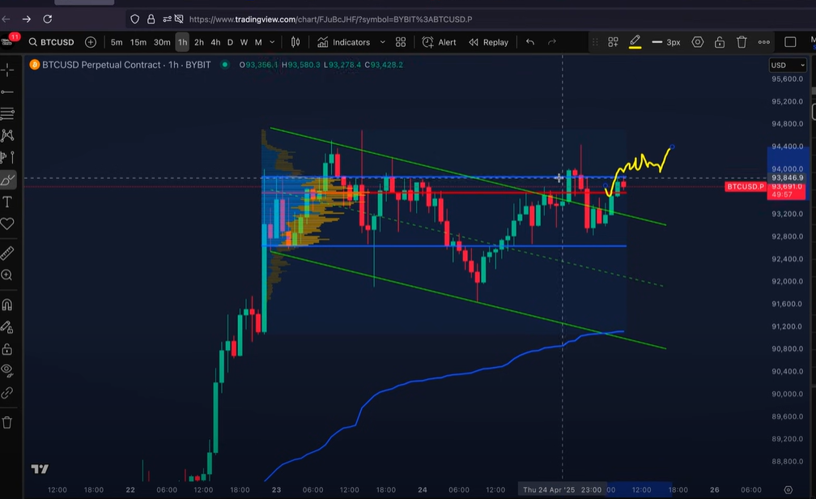
Task: Switch to 5m timeframe
Action: (117, 42)
